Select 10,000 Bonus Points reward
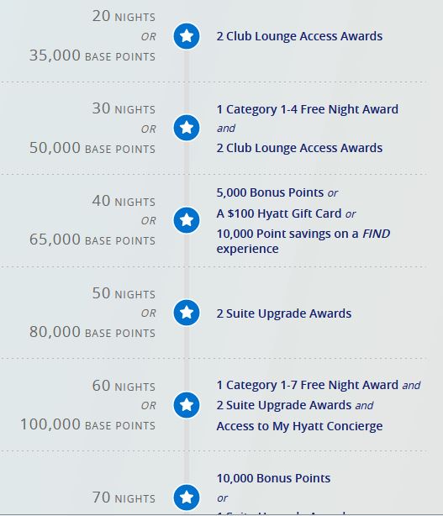The image size is (443, 516). pos(273,478)
